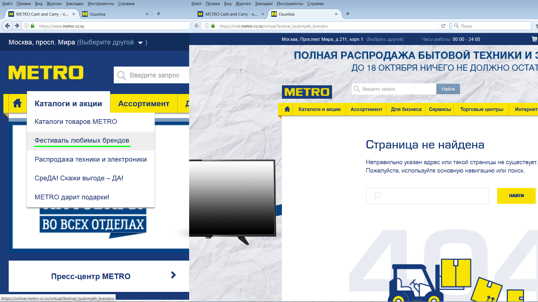
Task: Click back arrow in the right browser window
Action: point(197,26)
